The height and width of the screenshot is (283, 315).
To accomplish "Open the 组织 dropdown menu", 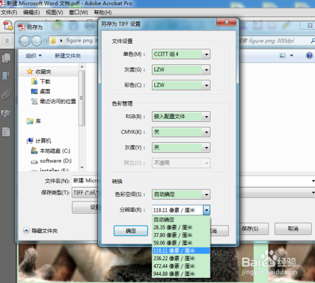I will point(33,56).
